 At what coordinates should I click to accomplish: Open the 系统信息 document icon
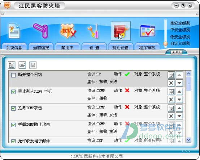pos(14,31)
